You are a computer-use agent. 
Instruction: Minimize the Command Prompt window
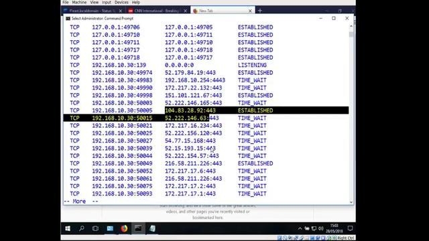click(x=320, y=18)
